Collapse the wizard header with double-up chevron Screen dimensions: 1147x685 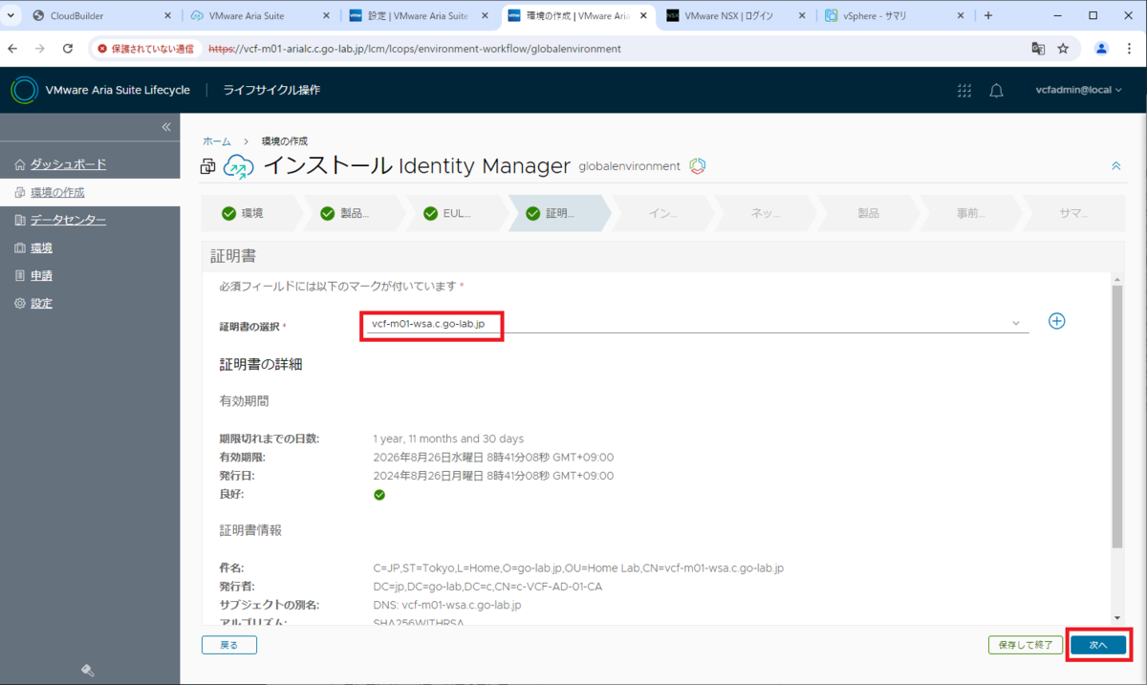point(1115,166)
